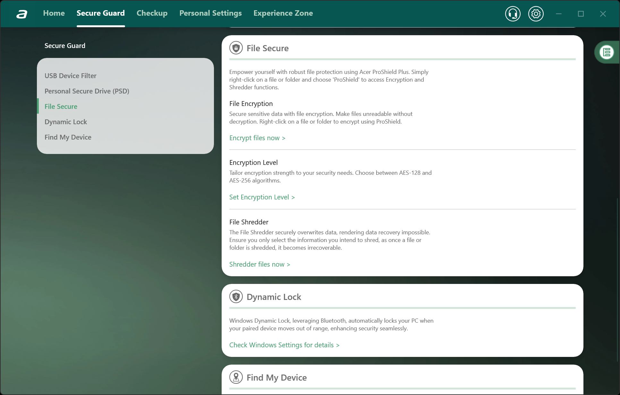Screen dimensions: 620x395
Task: Select Personal Secure Drive (PSD) item
Action: click(87, 91)
